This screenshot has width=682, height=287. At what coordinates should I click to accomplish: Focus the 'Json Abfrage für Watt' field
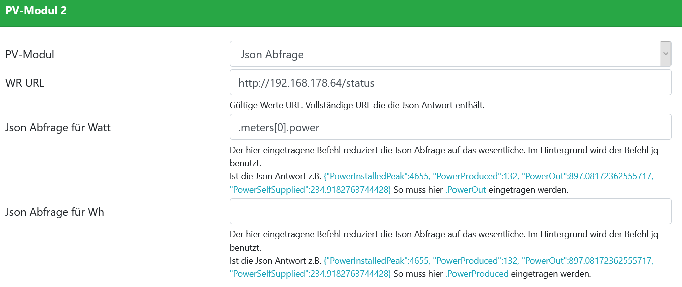click(x=450, y=127)
